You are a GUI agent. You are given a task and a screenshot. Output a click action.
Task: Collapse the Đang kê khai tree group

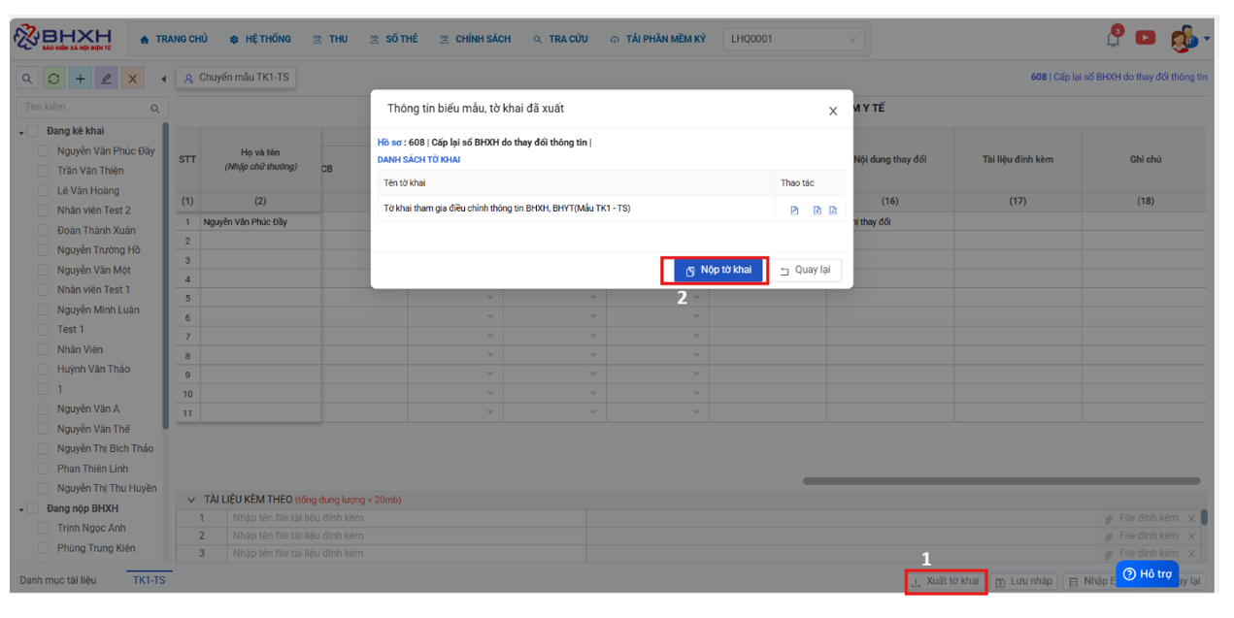21,132
